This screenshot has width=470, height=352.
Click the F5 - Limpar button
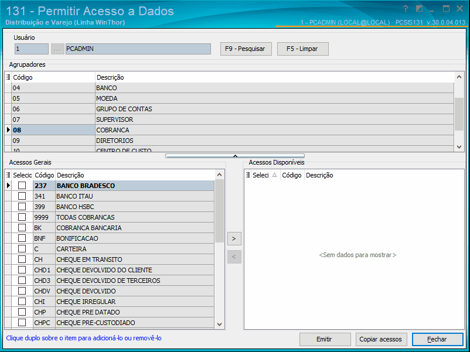(303, 49)
